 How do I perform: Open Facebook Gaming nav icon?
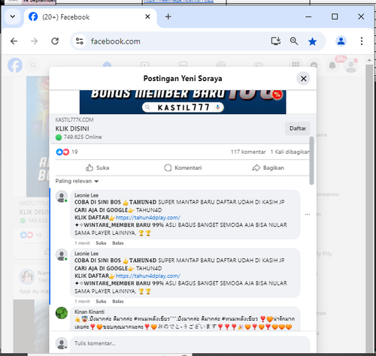click(x=259, y=65)
